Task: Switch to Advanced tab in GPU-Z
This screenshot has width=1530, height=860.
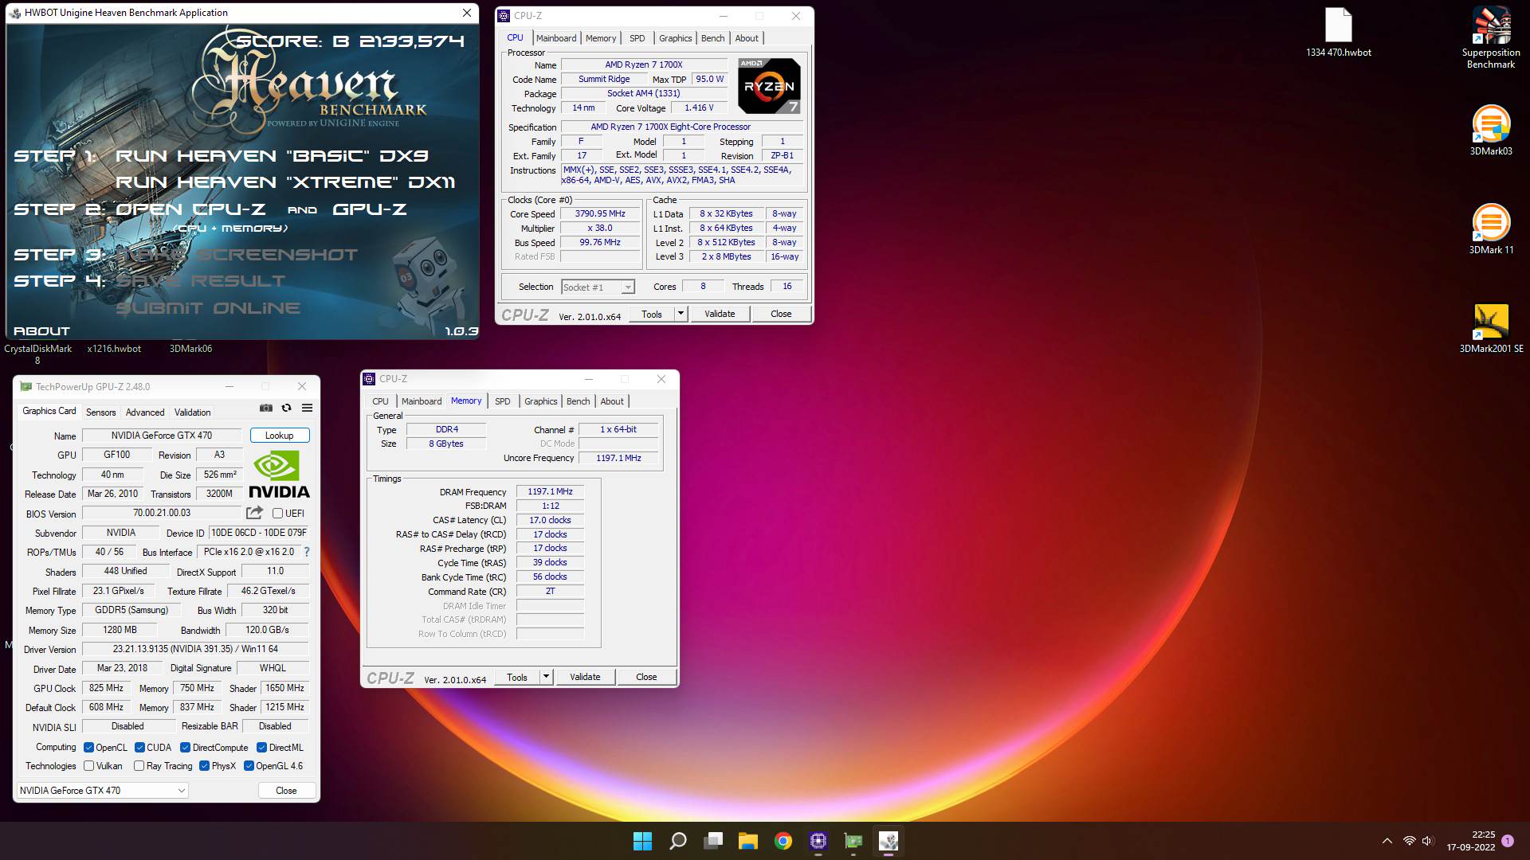Action: coord(145,412)
